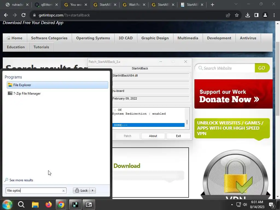Close the Patch_StartAllBack_3.x window

point(186,62)
